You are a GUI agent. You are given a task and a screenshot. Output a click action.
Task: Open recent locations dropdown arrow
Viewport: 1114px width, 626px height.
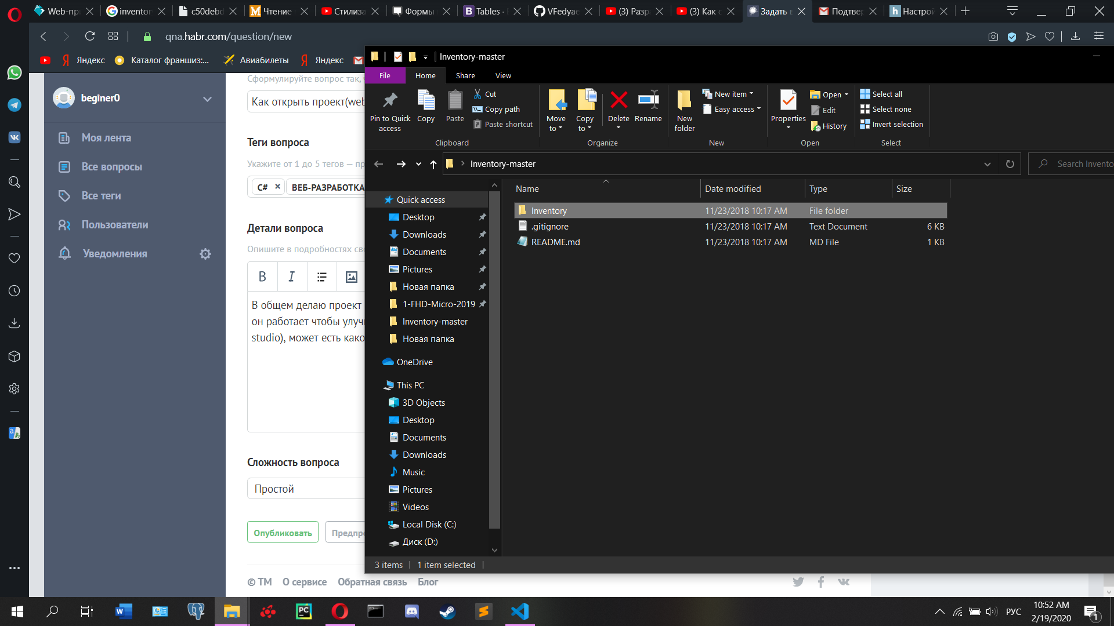[x=418, y=164]
